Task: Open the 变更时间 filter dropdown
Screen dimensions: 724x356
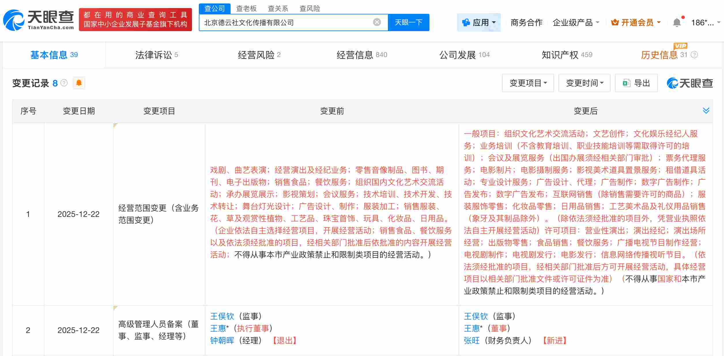Action: pos(584,83)
